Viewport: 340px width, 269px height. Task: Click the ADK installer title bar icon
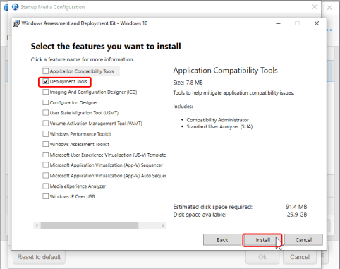pos(16,23)
